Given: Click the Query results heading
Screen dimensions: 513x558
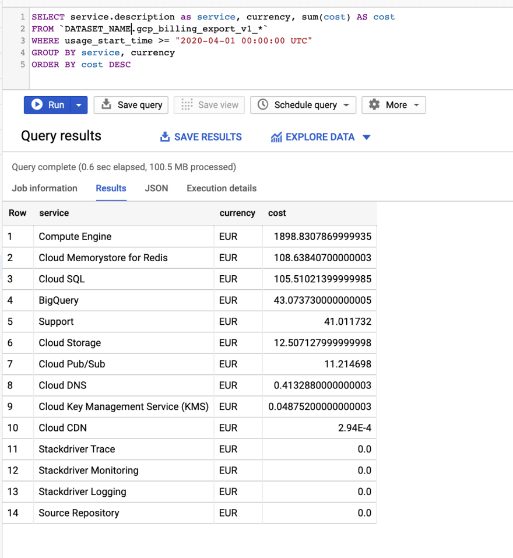Looking at the screenshot, I should (61, 136).
